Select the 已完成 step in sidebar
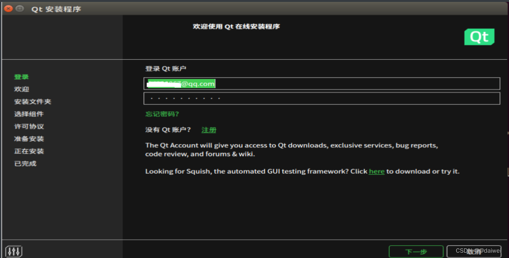Image resolution: width=509 pixels, height=258 pixels. tap(25, 164)
